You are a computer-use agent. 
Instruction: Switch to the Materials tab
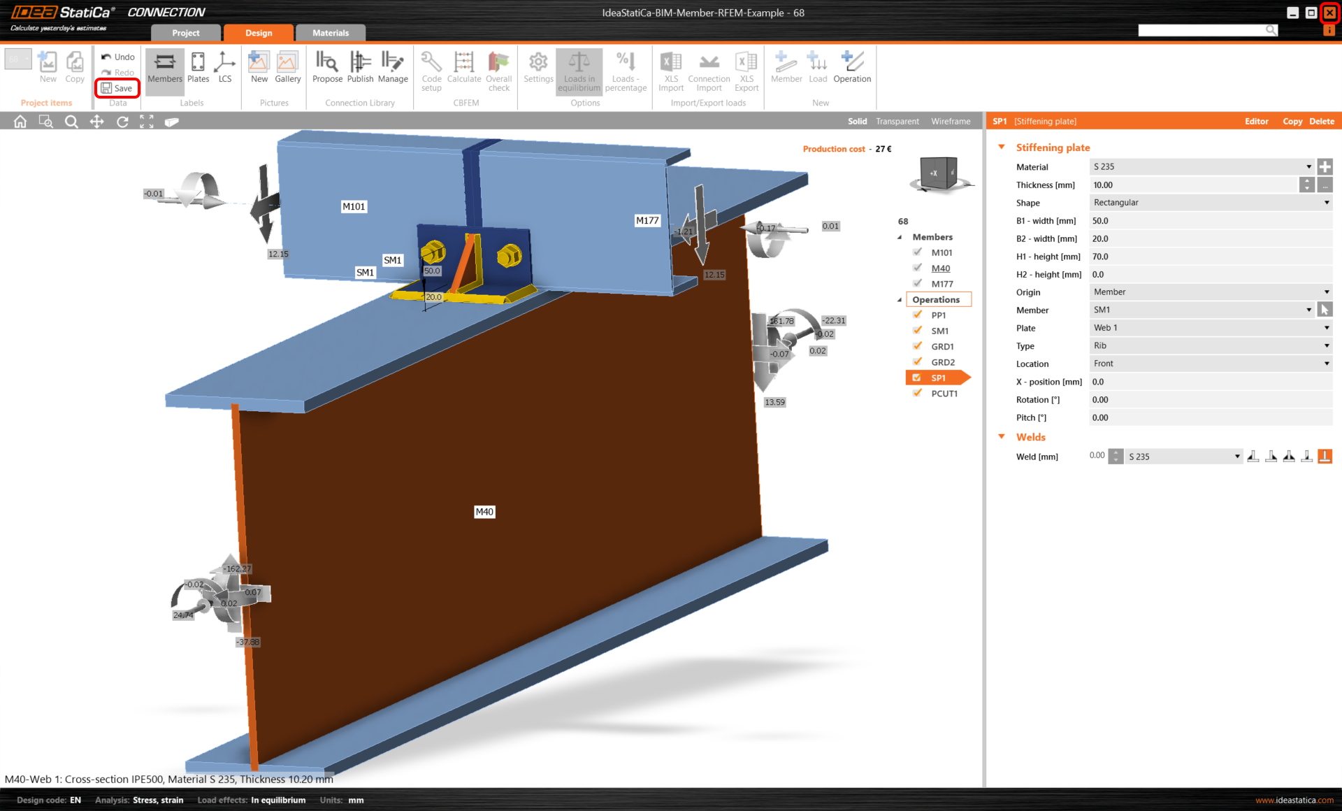click(330, 33)
